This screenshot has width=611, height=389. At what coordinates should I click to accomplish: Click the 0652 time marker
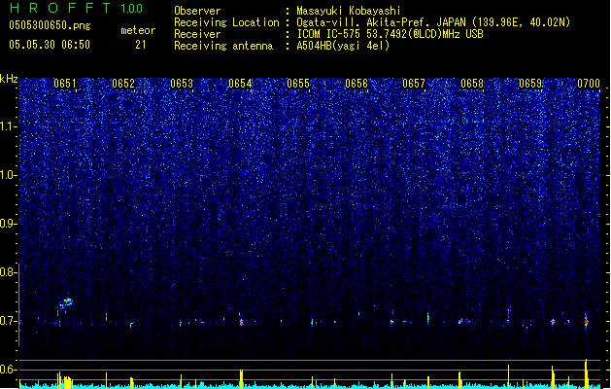click(123, 84)
